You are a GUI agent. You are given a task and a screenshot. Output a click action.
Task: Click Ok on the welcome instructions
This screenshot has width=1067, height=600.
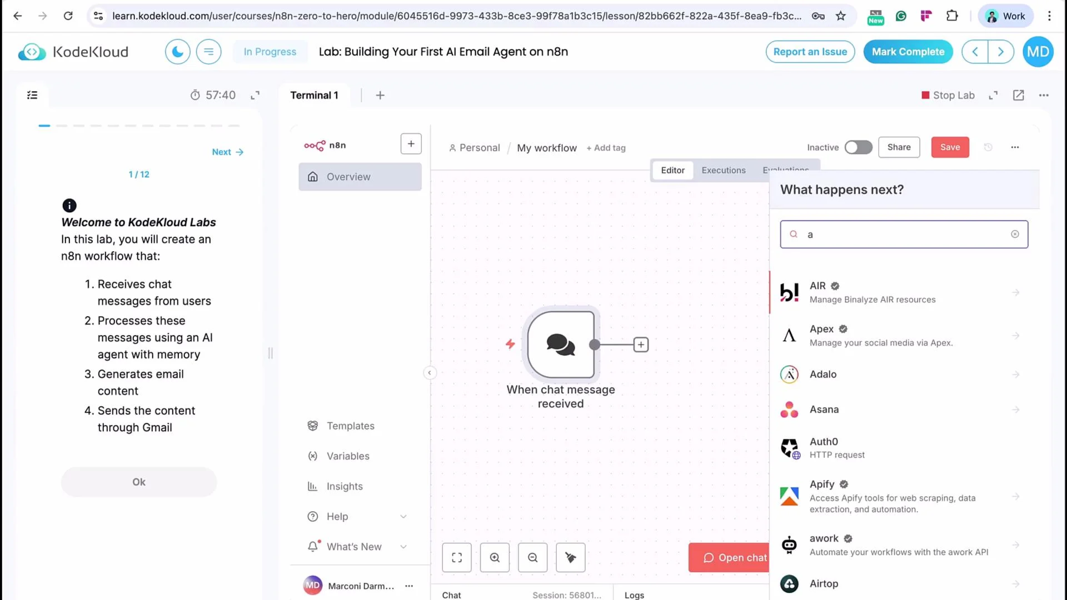click(139, 482)
